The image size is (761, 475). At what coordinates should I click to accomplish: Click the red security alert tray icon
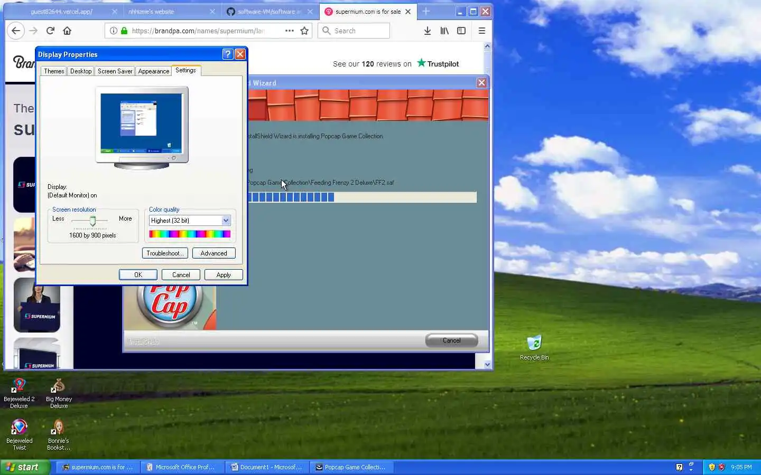(x=722, y=467)
